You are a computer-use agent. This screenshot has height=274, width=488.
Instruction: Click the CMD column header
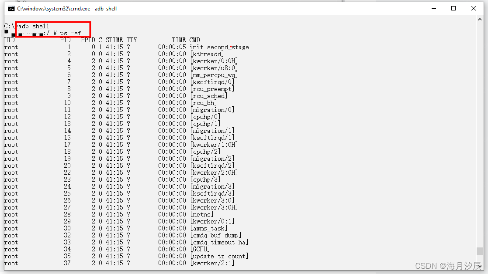(x=195, y=40)
